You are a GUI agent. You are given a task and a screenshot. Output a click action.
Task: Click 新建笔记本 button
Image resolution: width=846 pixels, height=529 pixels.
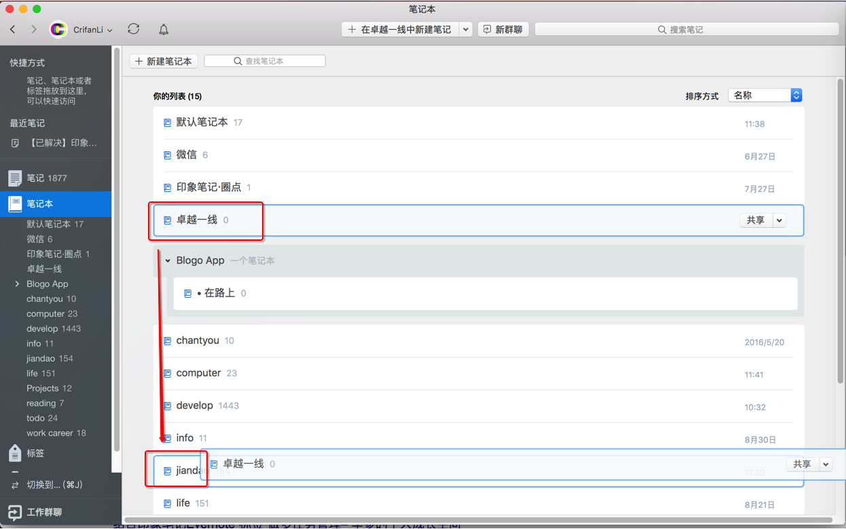pyautogui.click(x=164, y=61)
